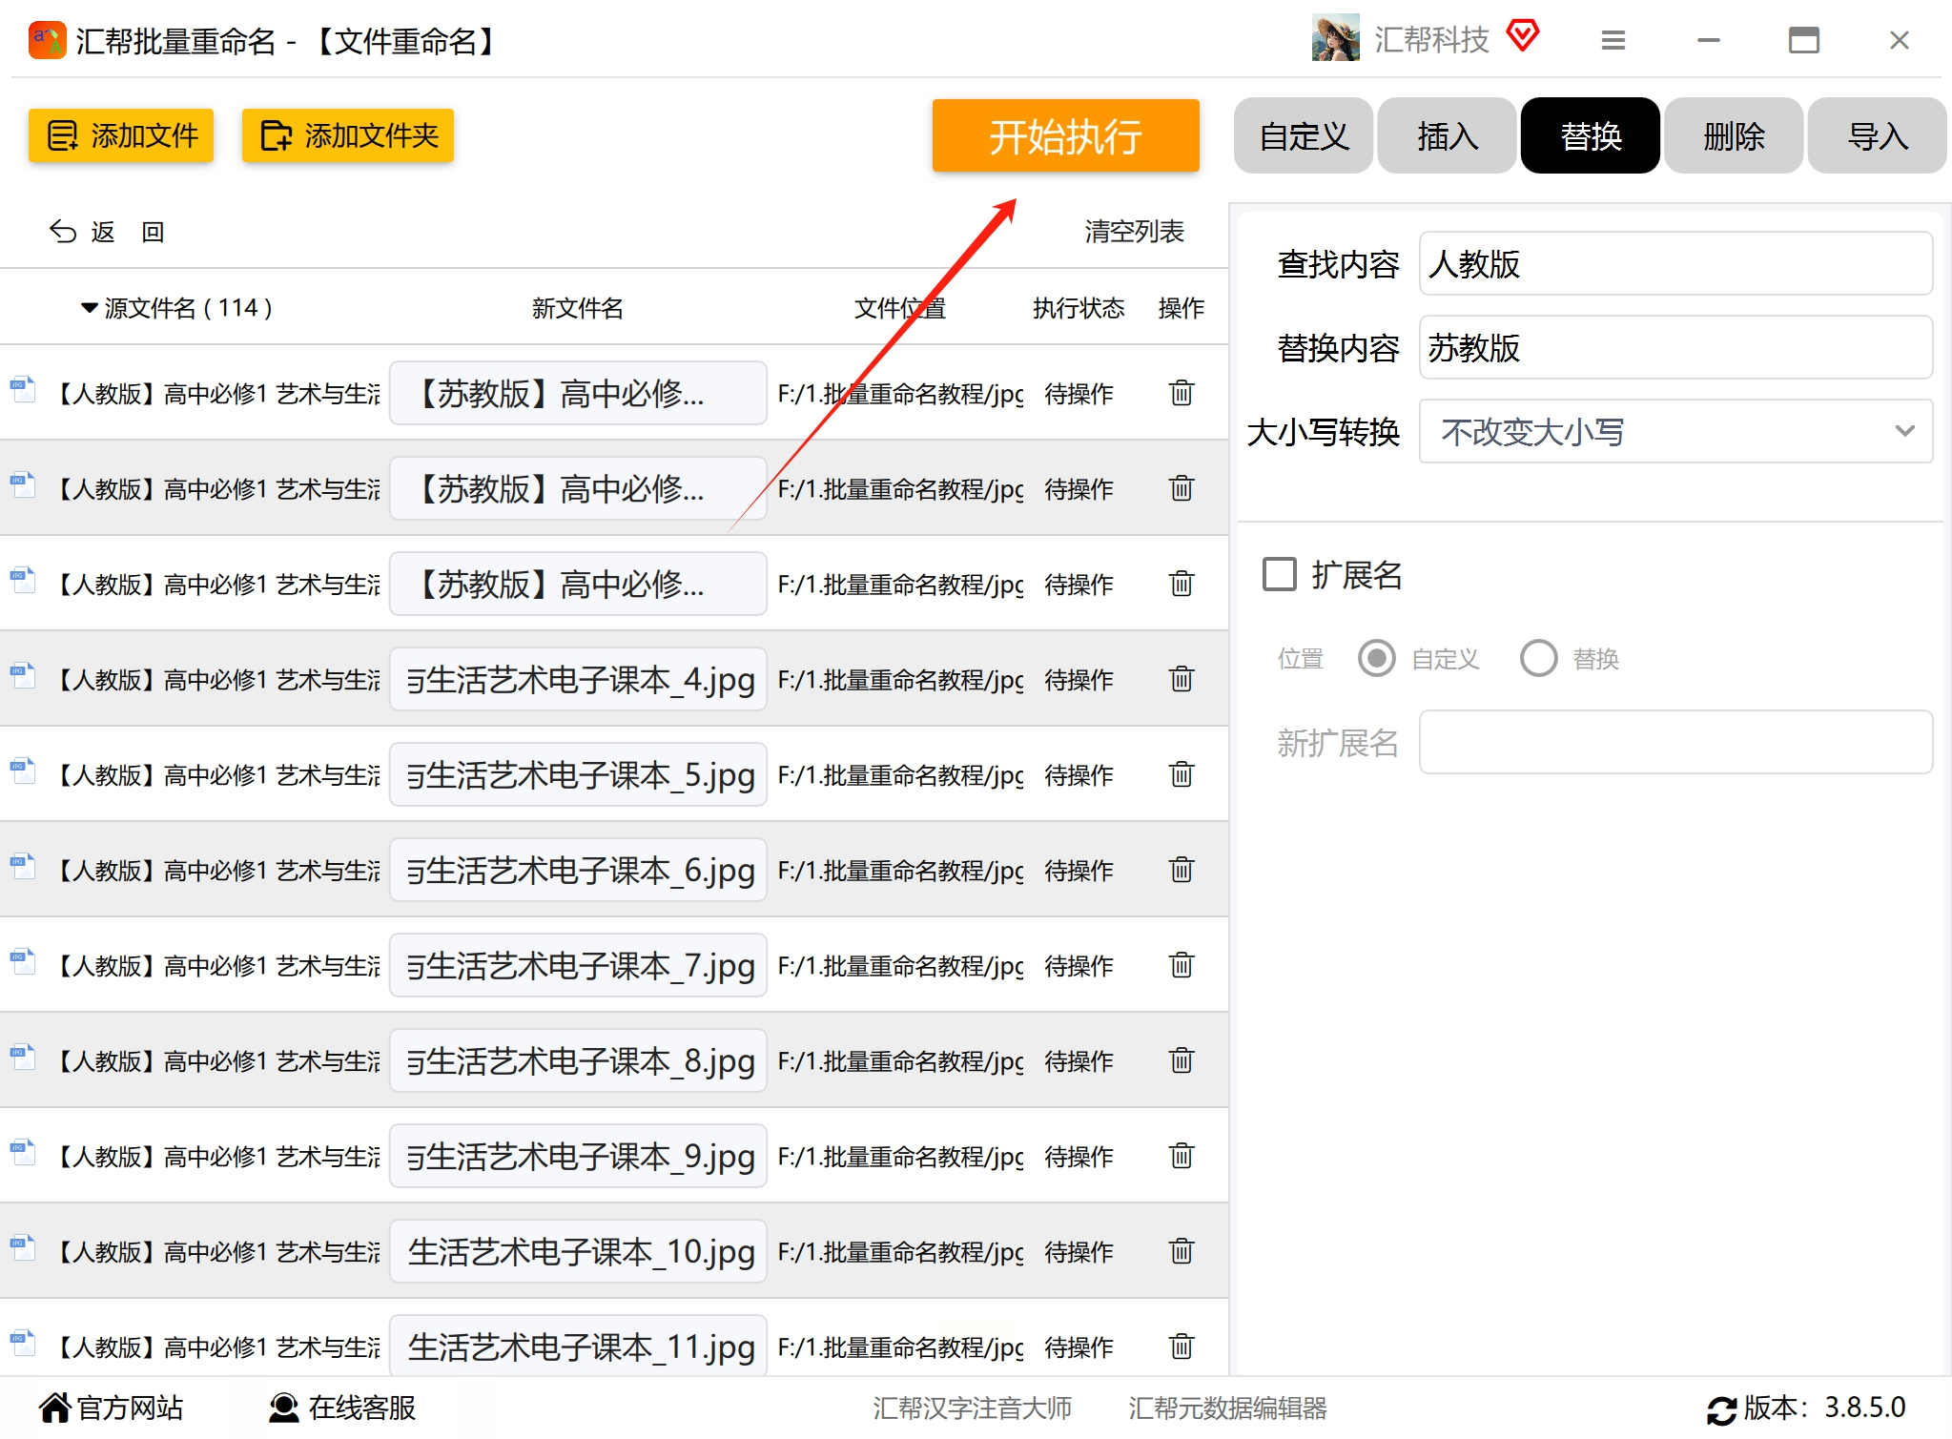1952x1439 pixels.
Task: Open 官方网站 home icon link
Action: click(x=55, y=1408)
